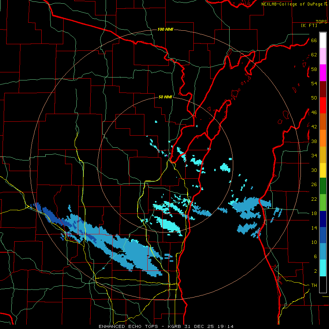Click the bright red 46-50 kft legend swatch
This screenshot has width=329, height=329.
323,105
